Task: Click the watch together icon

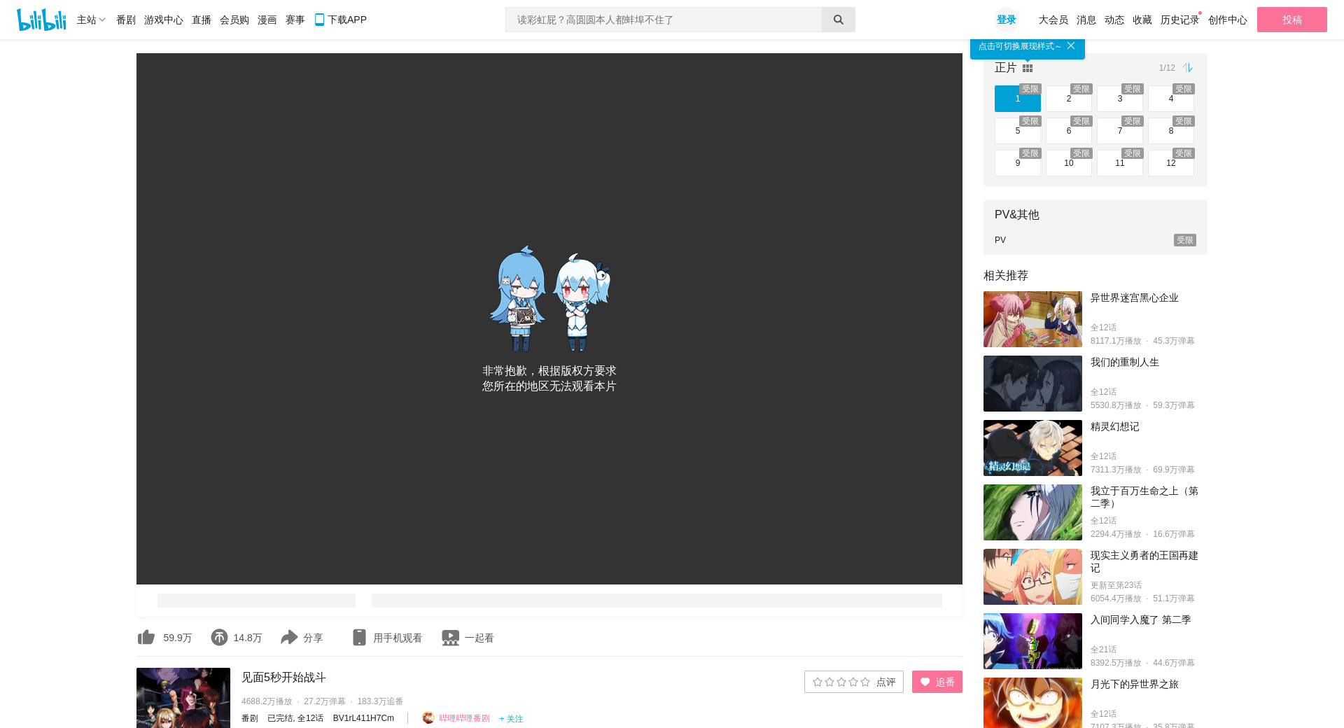Action: (x=450, y=637)
